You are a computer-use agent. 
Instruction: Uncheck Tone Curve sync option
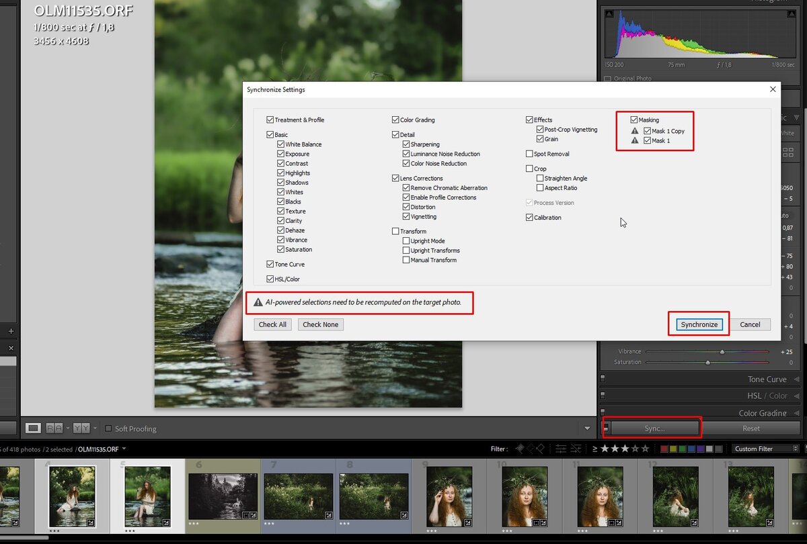(270, 264)
